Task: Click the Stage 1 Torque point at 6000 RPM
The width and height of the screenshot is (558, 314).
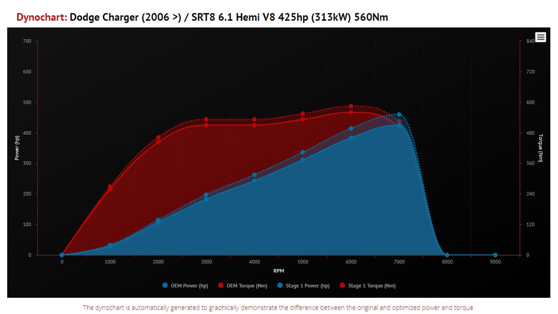Action: 351,106
